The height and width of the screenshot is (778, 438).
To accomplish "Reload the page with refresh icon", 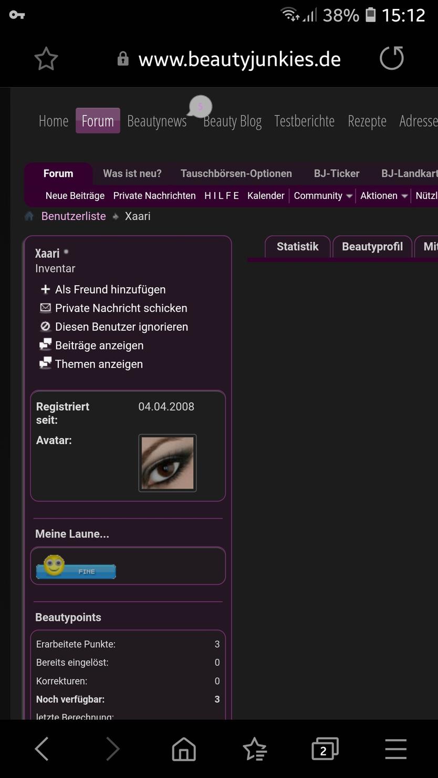I will click(x=392, y=58).
